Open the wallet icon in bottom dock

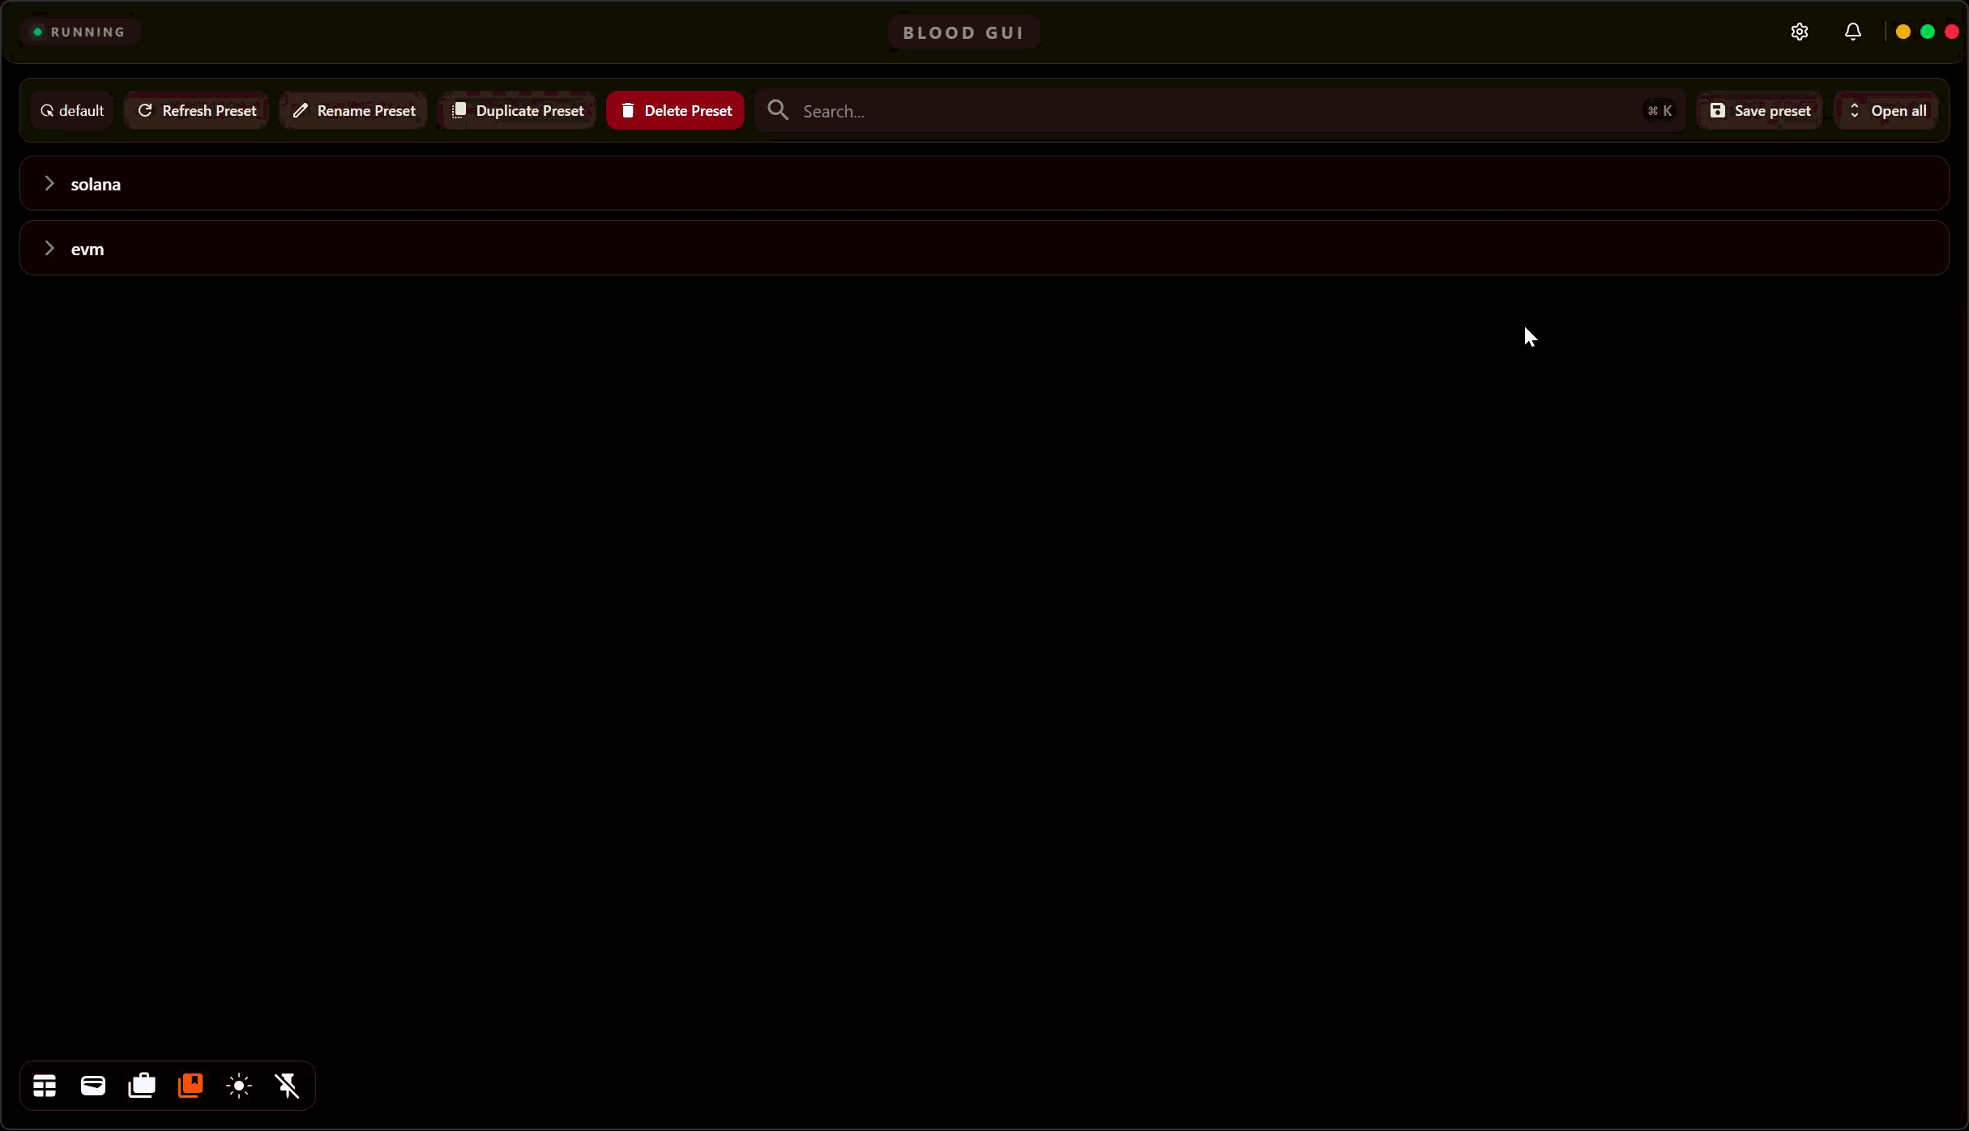pyautogui.click(x=93, y=1086)
